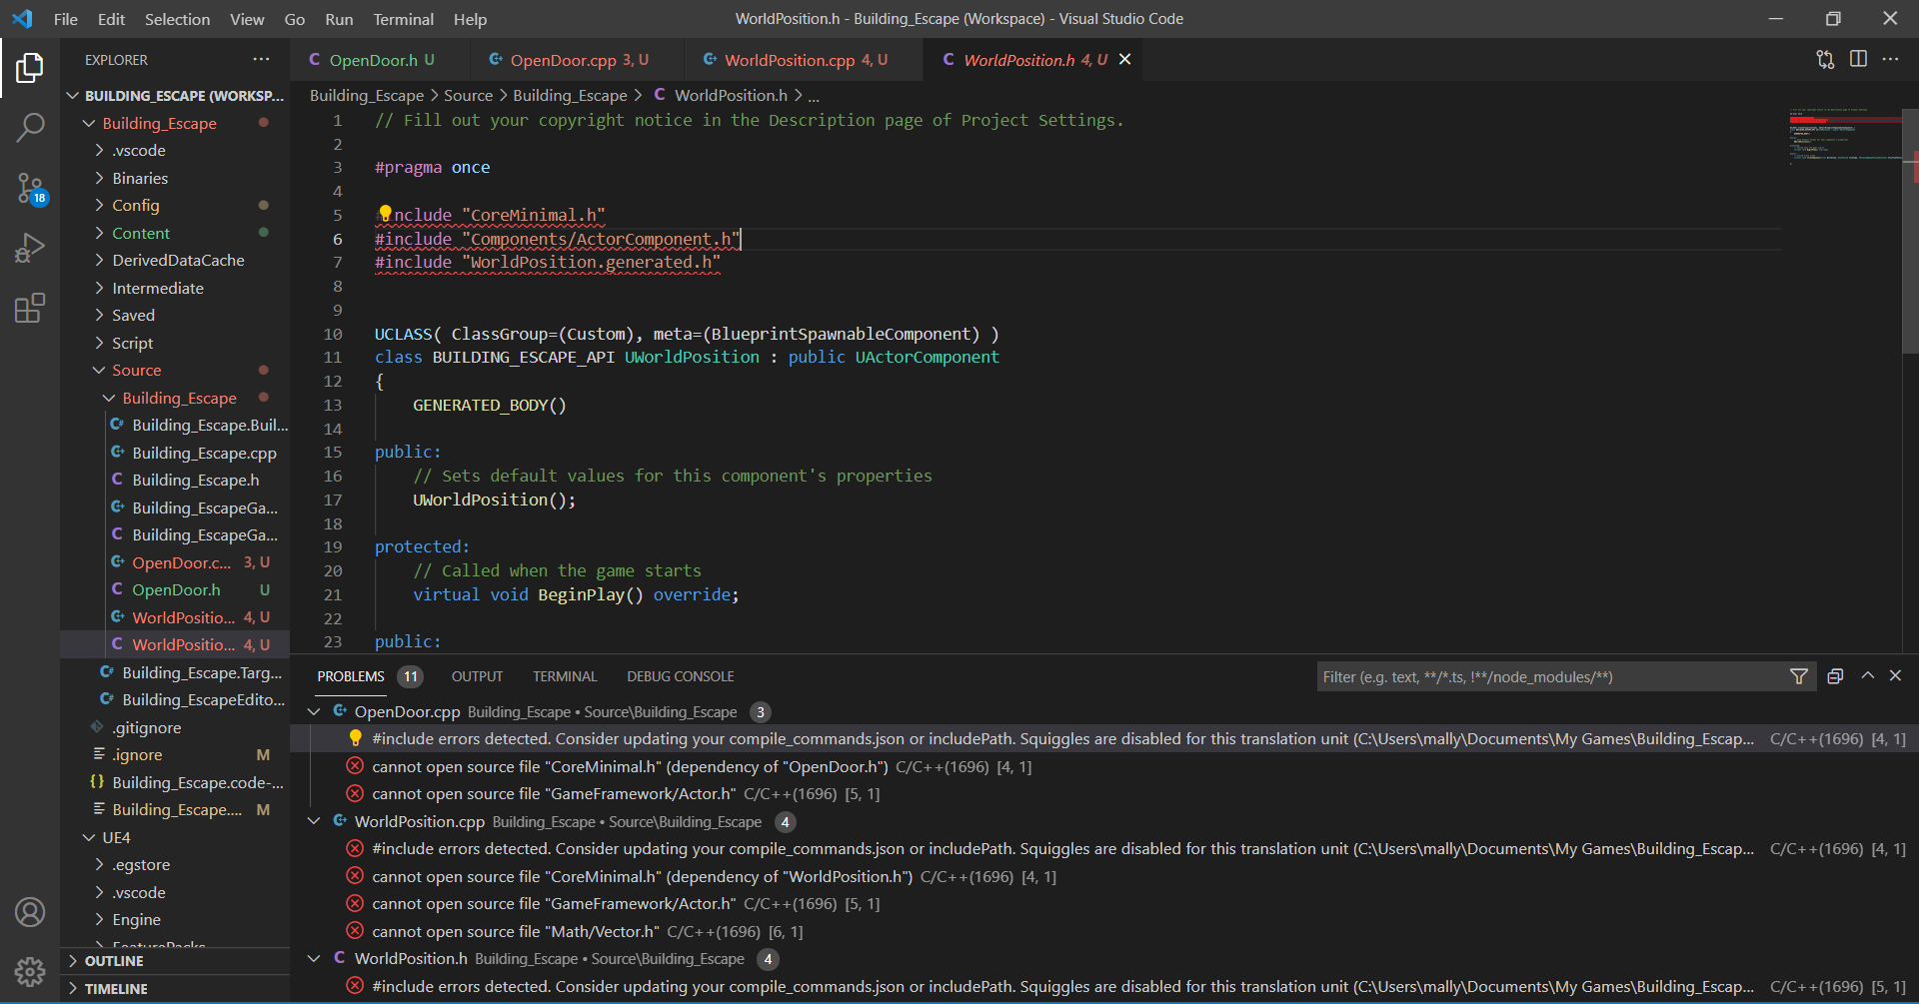Screen dimensions: 1919x1004
Task: Click the Accounts icon in activity bar
Action: (30, 912)
